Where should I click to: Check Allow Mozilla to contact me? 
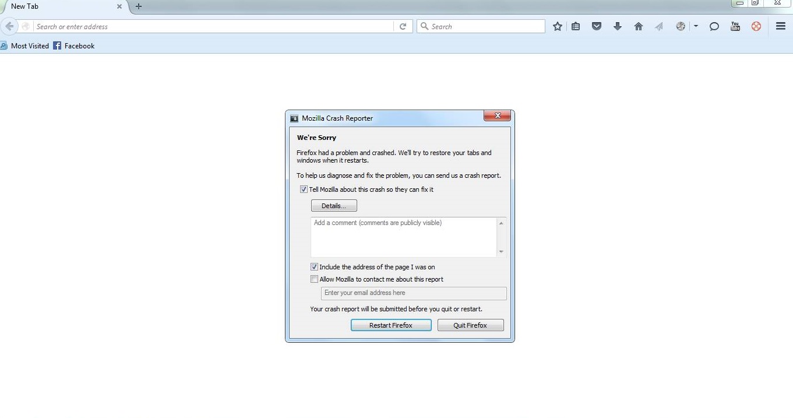tap(314, 279)
